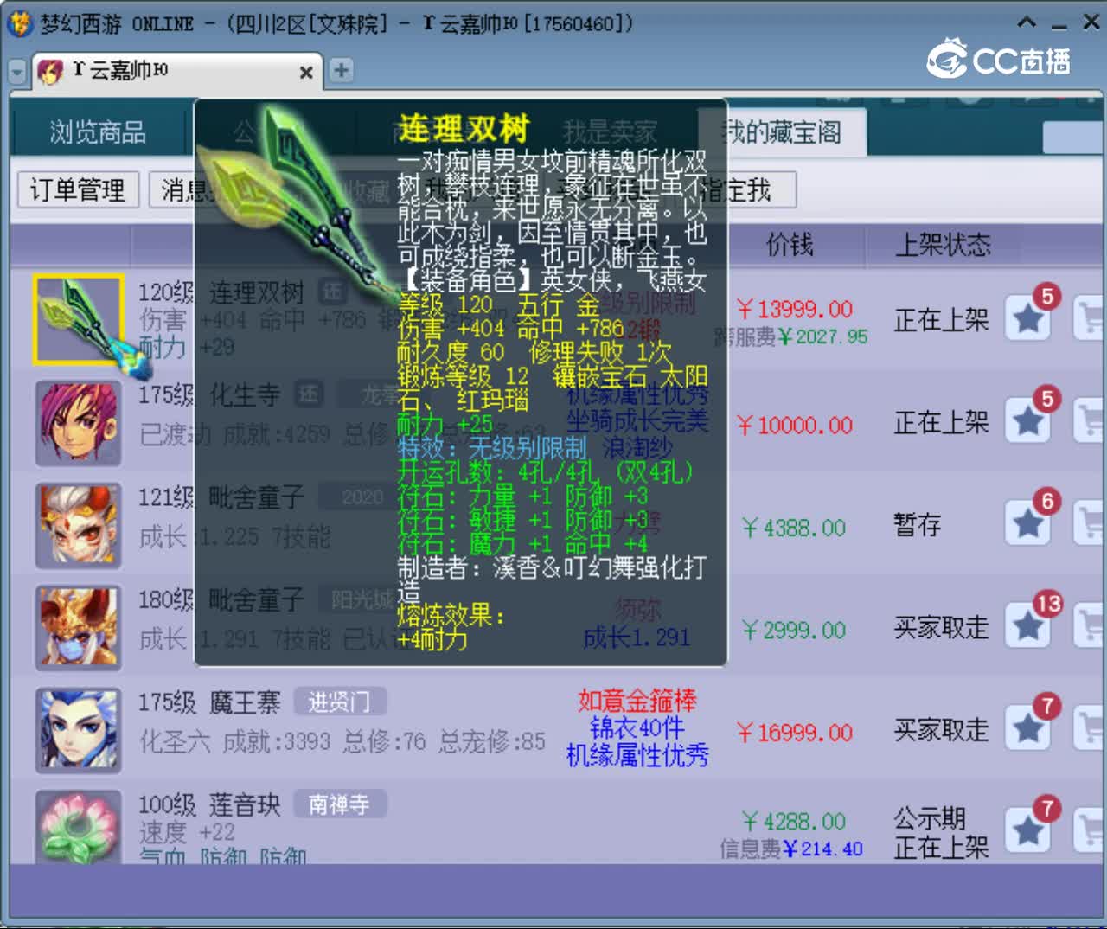
Task: Click price ¥2999.00
Action: point(794,630)
